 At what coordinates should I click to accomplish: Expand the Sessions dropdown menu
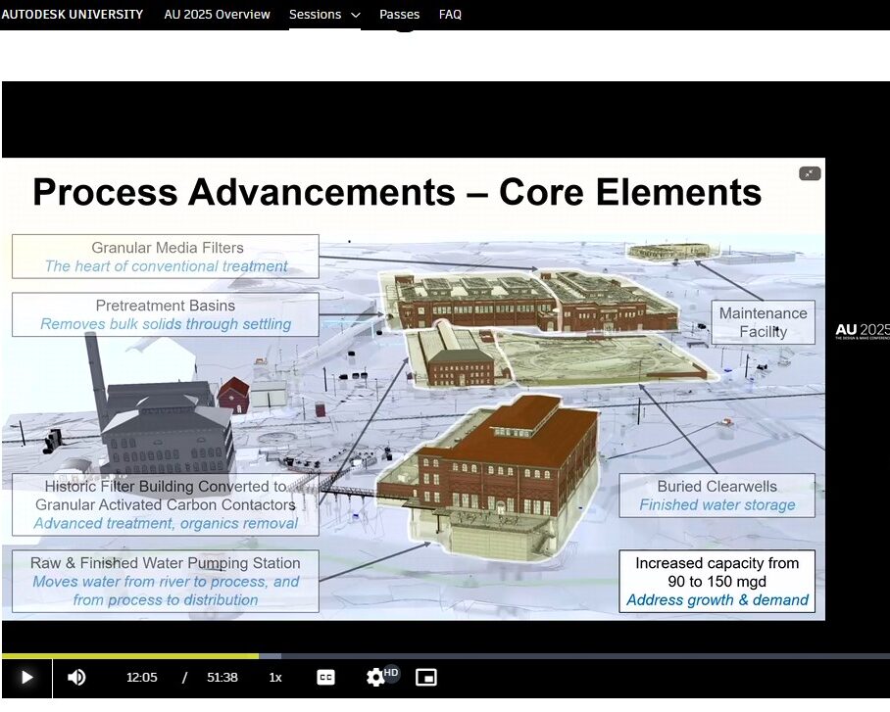click(x=324, y=15)
